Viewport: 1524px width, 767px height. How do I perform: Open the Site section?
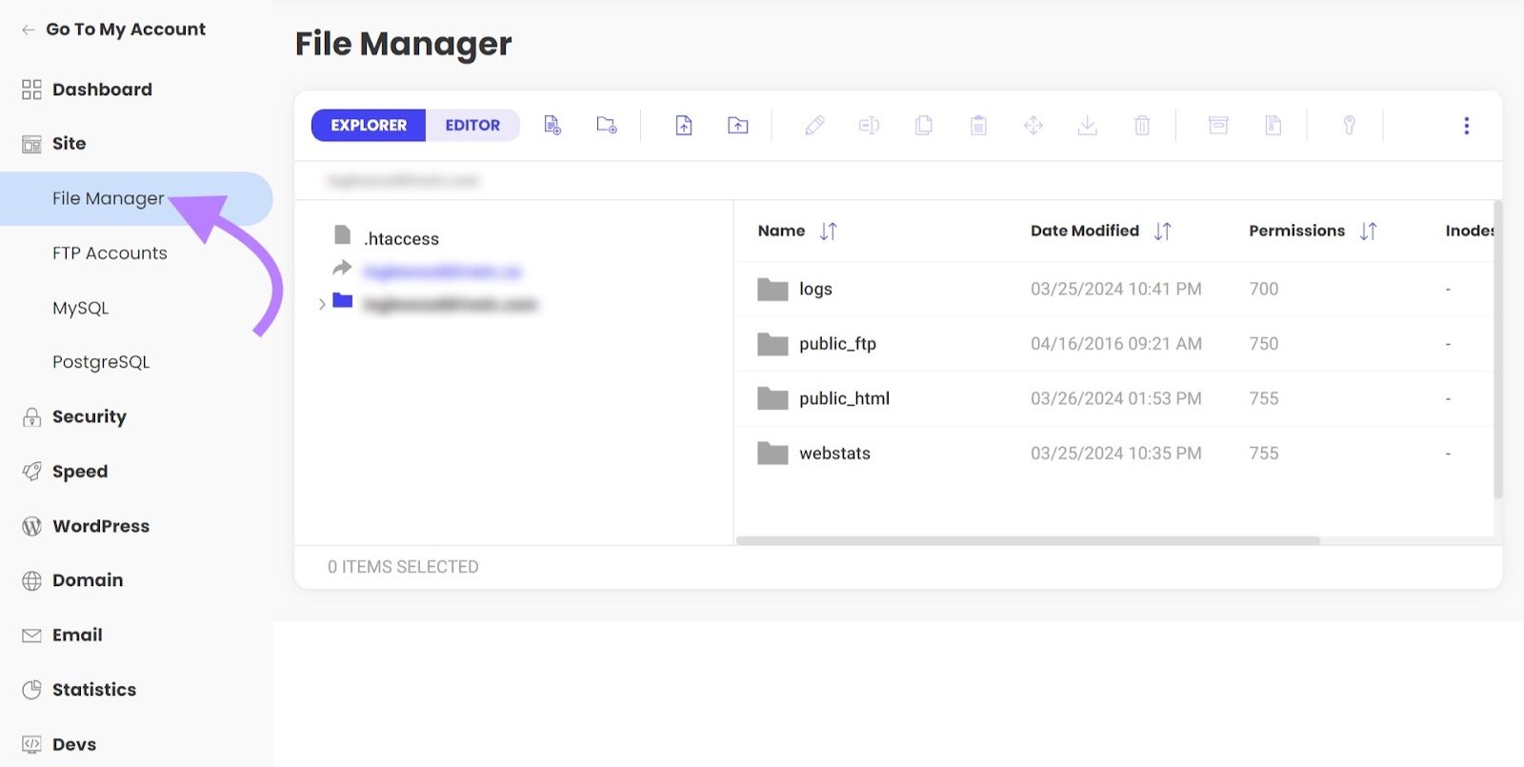[69, 144]
